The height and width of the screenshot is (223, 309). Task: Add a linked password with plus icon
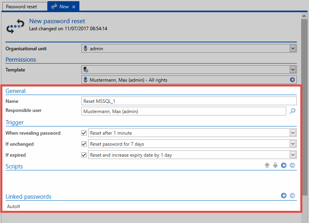[x=284, y=196]
